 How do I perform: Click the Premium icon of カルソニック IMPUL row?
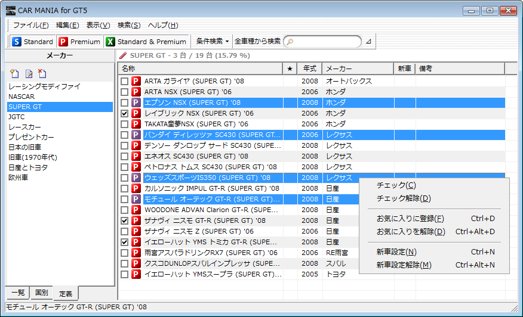(x=136, y=188)
